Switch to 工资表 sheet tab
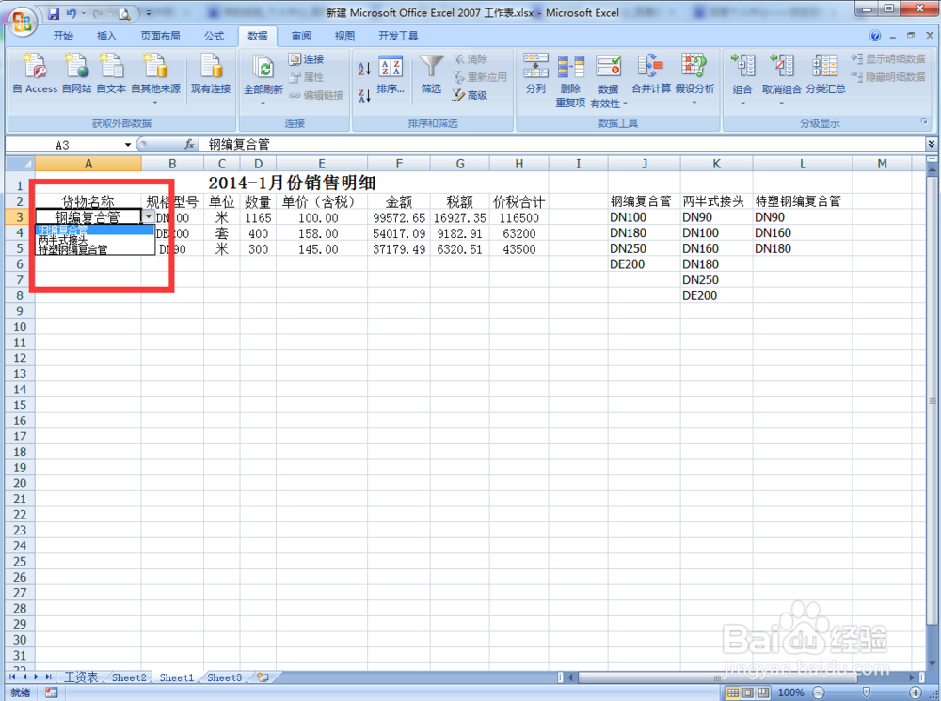The image size is (941, 701). click(x=81, y=677)
